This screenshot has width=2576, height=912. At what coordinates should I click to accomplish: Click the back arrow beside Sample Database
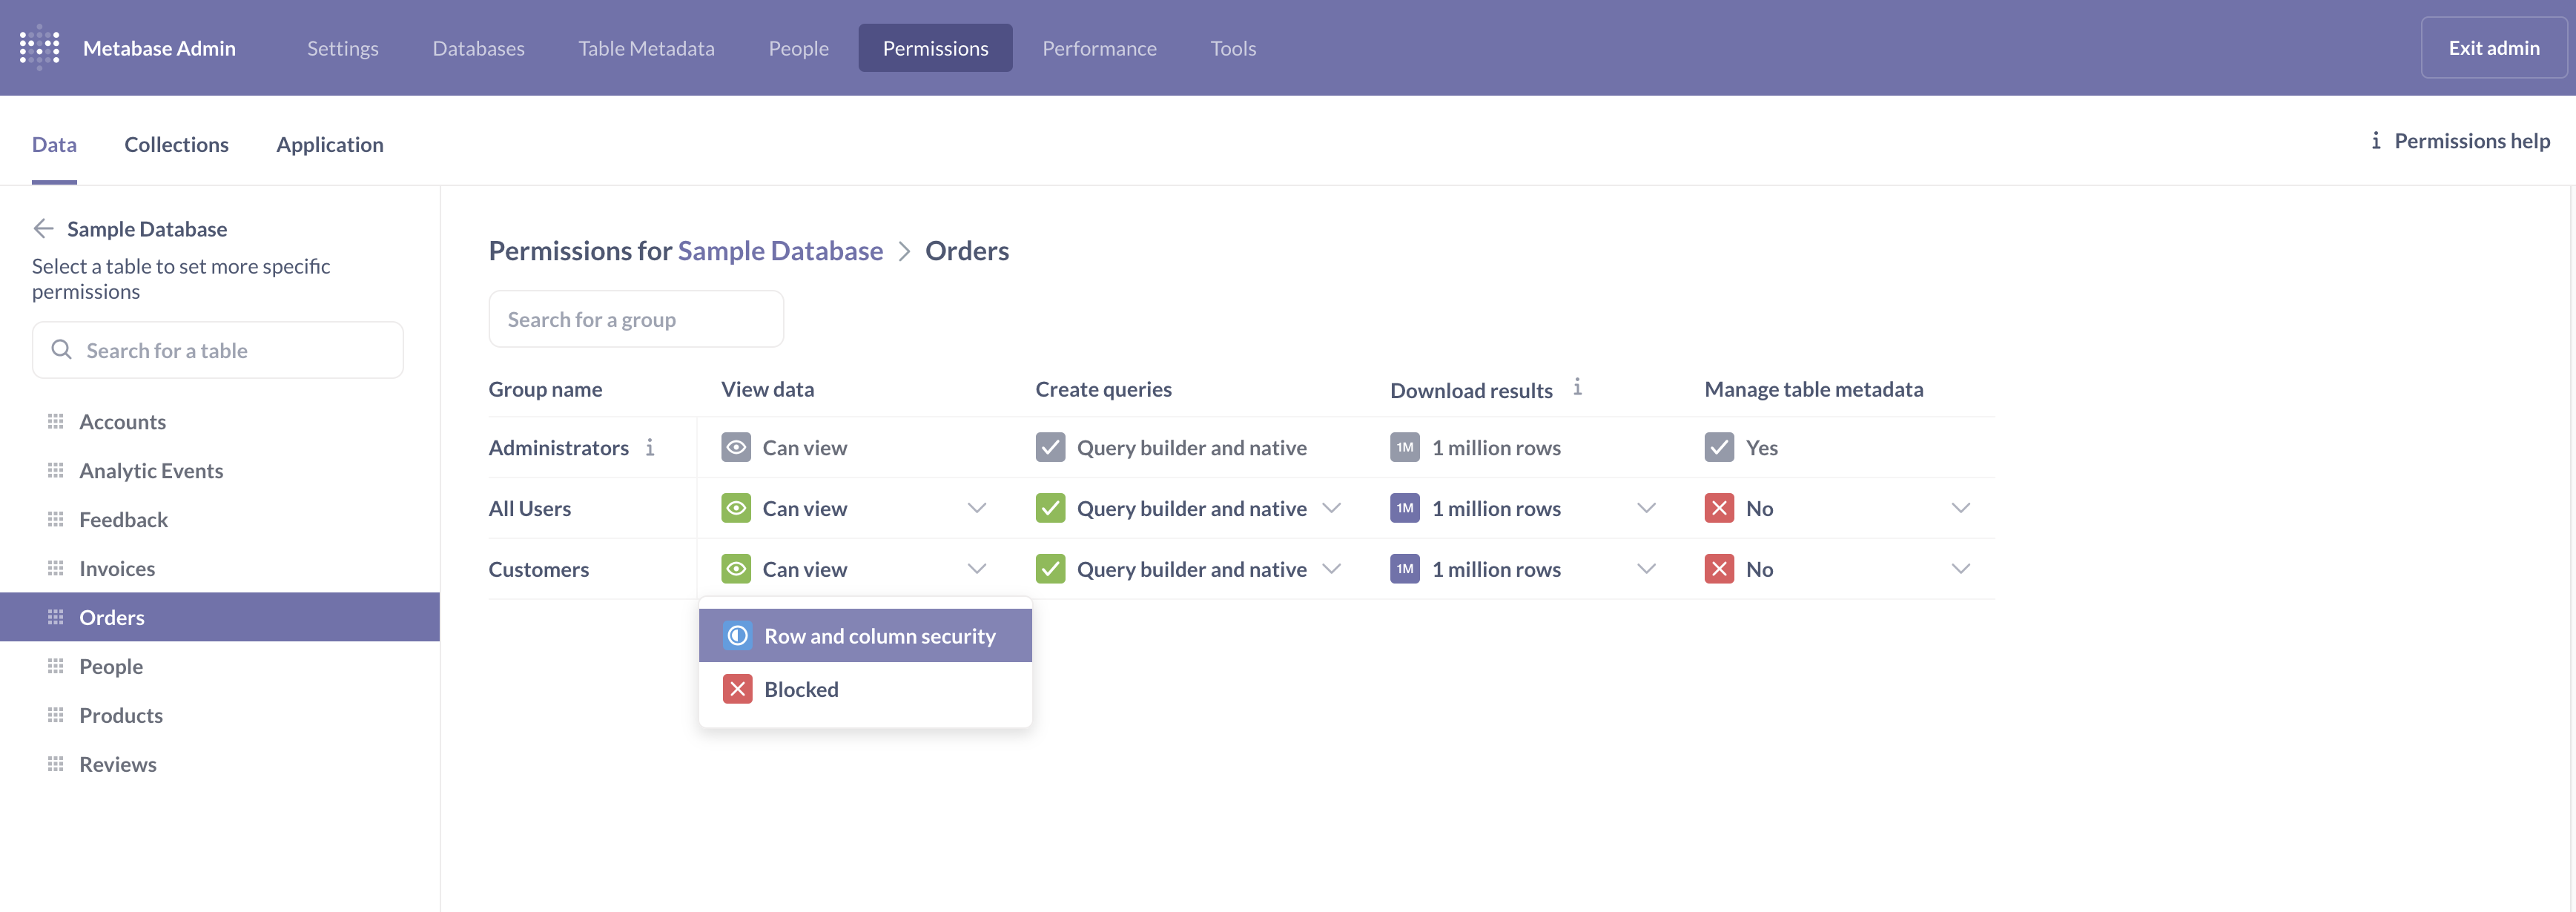(x=43, y=229)
